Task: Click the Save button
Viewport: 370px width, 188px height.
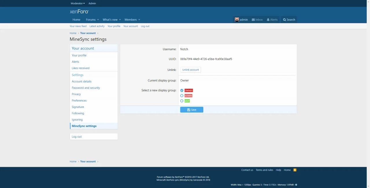Action: 191,110
